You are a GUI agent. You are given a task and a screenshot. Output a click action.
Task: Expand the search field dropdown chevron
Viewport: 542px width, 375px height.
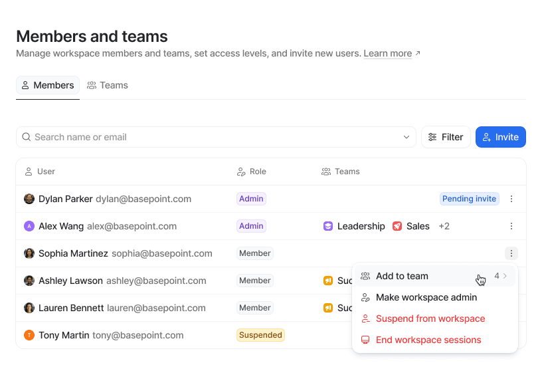tap(406, 137)
